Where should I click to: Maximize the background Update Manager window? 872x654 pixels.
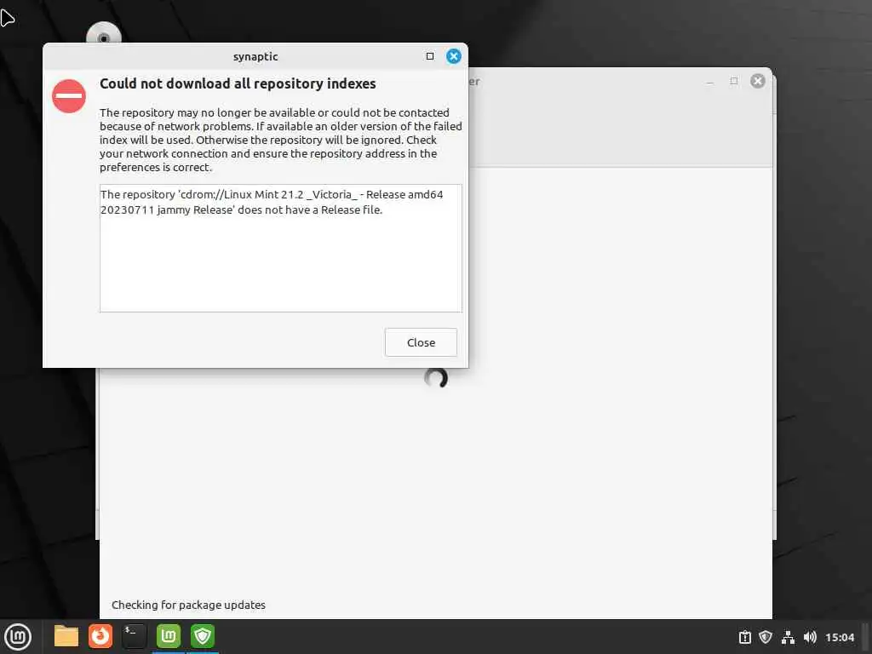(x=734, y=81)
